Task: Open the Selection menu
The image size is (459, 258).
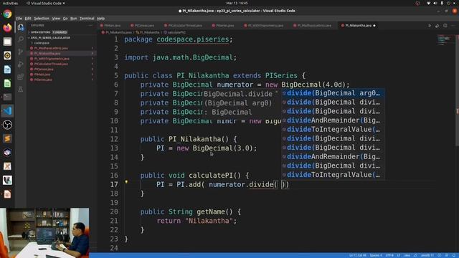Action: coord(42,19)
